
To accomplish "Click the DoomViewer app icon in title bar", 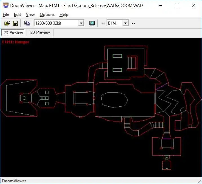I will click(6, 5).
